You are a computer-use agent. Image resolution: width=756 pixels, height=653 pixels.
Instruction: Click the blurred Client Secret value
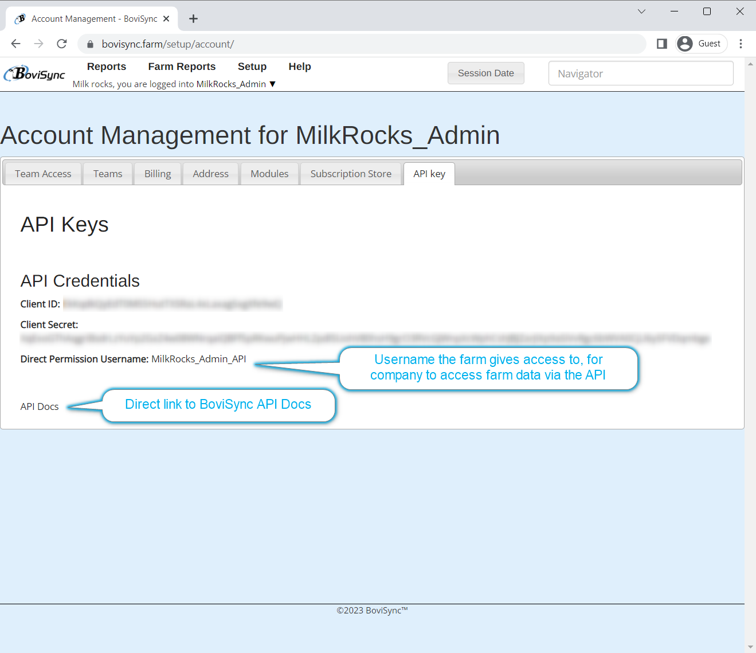point(365,339)
